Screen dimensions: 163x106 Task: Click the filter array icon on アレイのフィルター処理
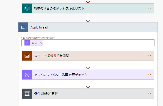[x=27, y=75]
